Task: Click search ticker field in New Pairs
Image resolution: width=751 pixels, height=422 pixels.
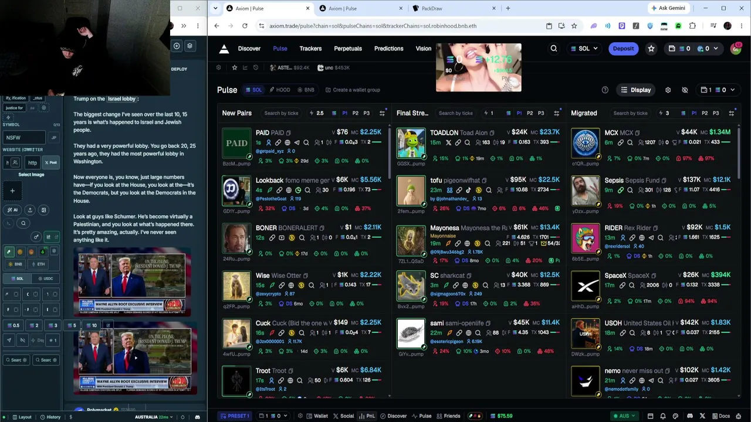Action: pos(282,113)
